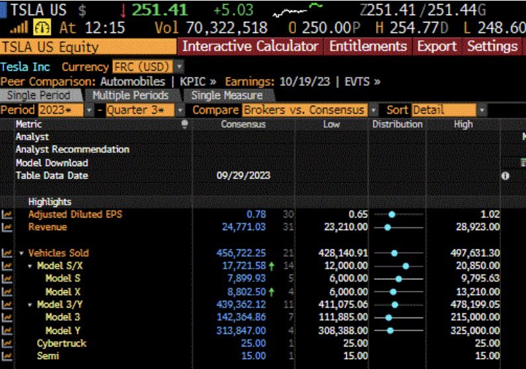Click the yellow clock delay icon
The height and width of the screenshot is (369, 526).
[x=42, y=28]
